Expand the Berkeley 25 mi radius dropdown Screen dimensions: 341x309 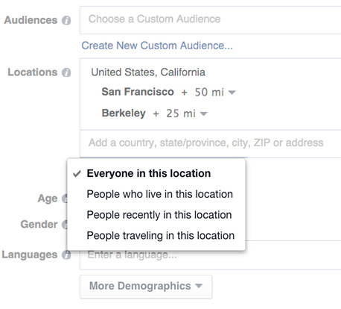tap(203, 114)
